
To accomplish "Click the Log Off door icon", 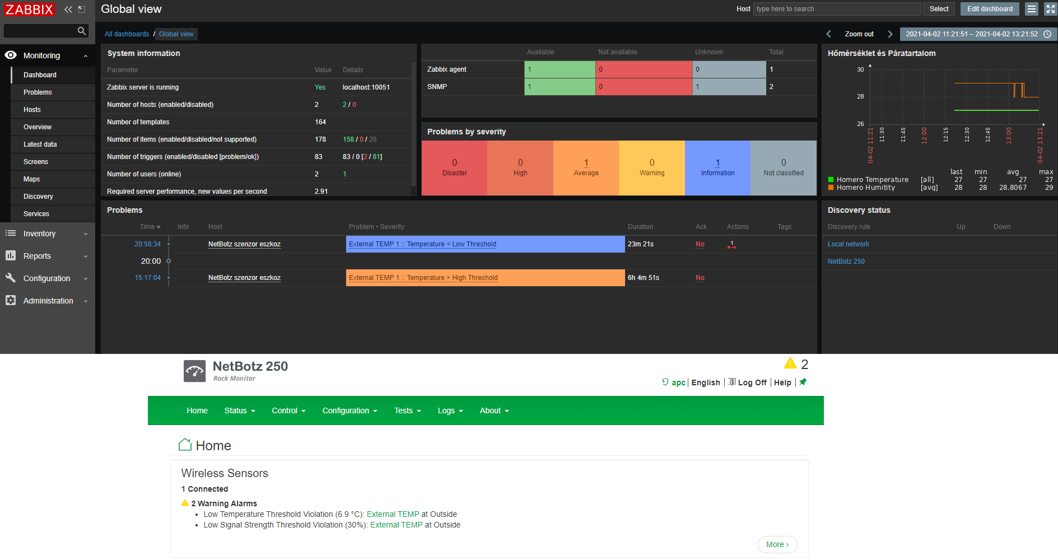I will (731, 382).
